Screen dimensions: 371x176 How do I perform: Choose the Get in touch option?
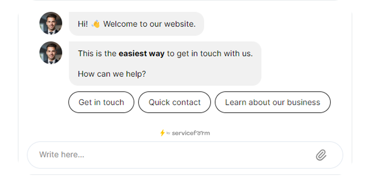tap(101, 102)
